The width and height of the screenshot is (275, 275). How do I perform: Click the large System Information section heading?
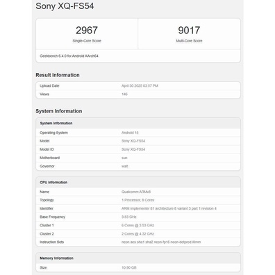pos(59,111)
